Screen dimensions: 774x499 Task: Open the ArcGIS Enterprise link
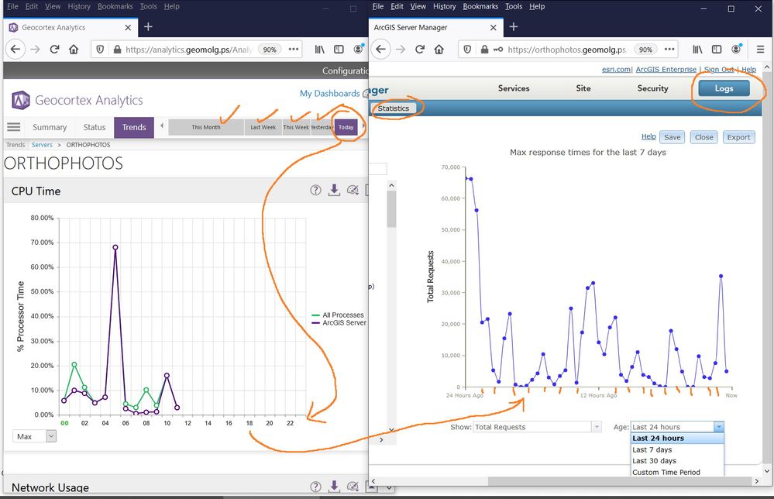(666, 70)
